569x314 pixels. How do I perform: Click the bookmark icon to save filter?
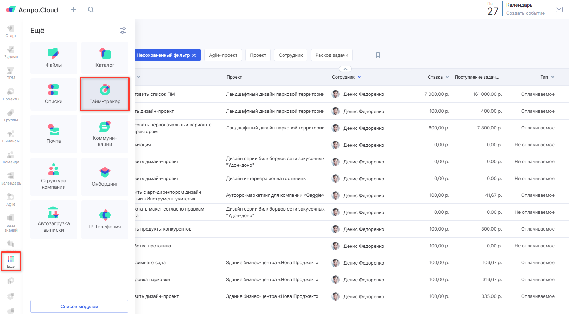coord(378,55)
